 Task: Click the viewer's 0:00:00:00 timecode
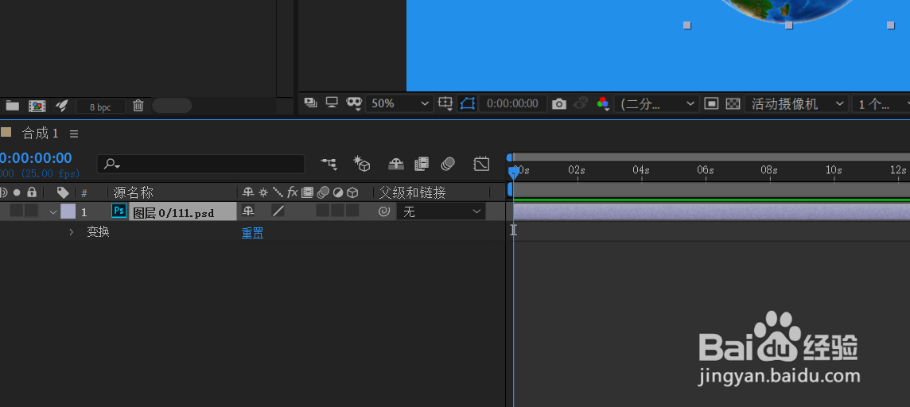[512, 103]
